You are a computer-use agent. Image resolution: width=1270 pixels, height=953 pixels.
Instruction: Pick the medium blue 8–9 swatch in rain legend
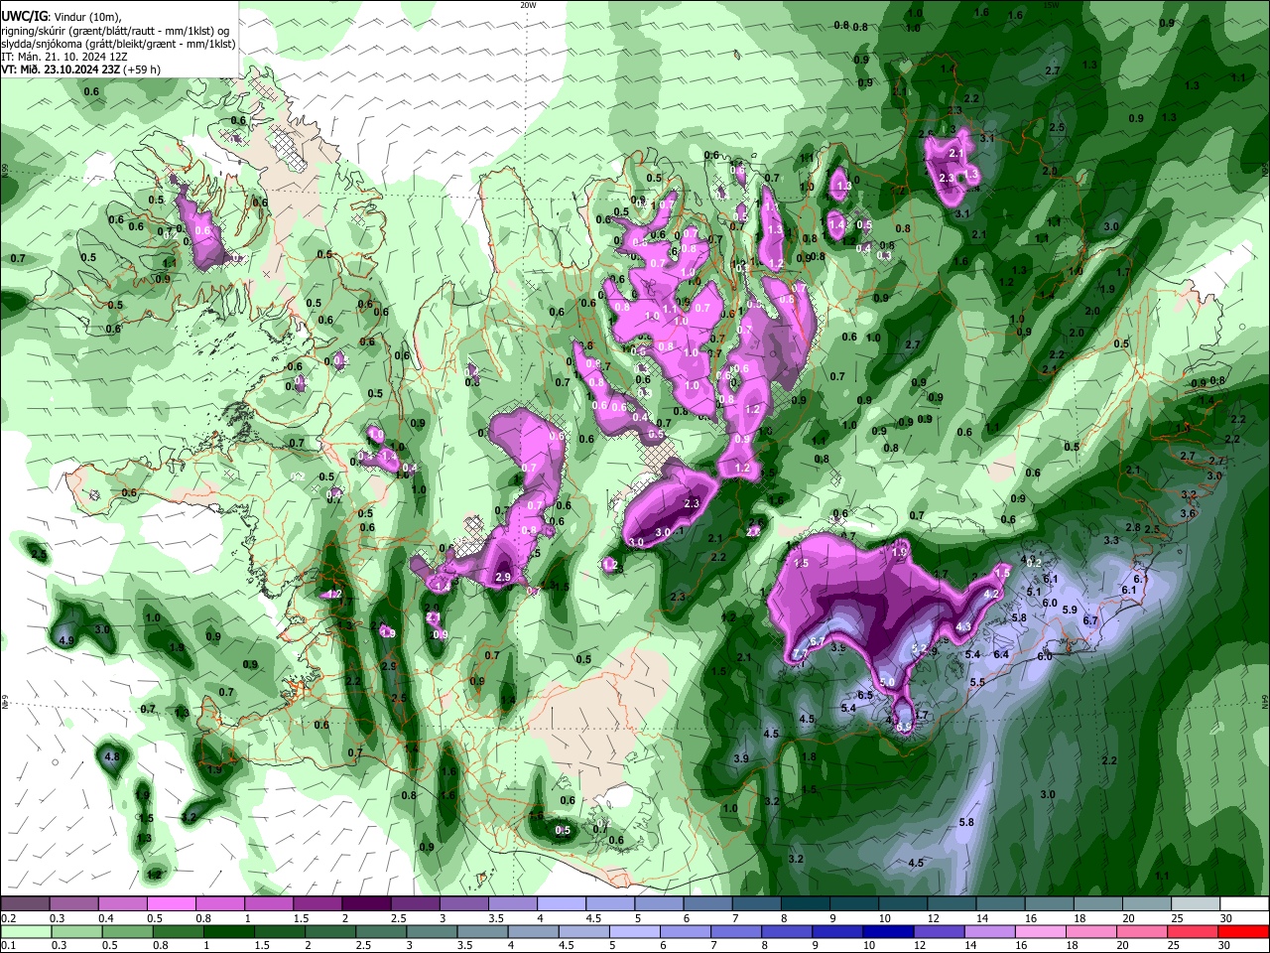click(x=786, y=931)
